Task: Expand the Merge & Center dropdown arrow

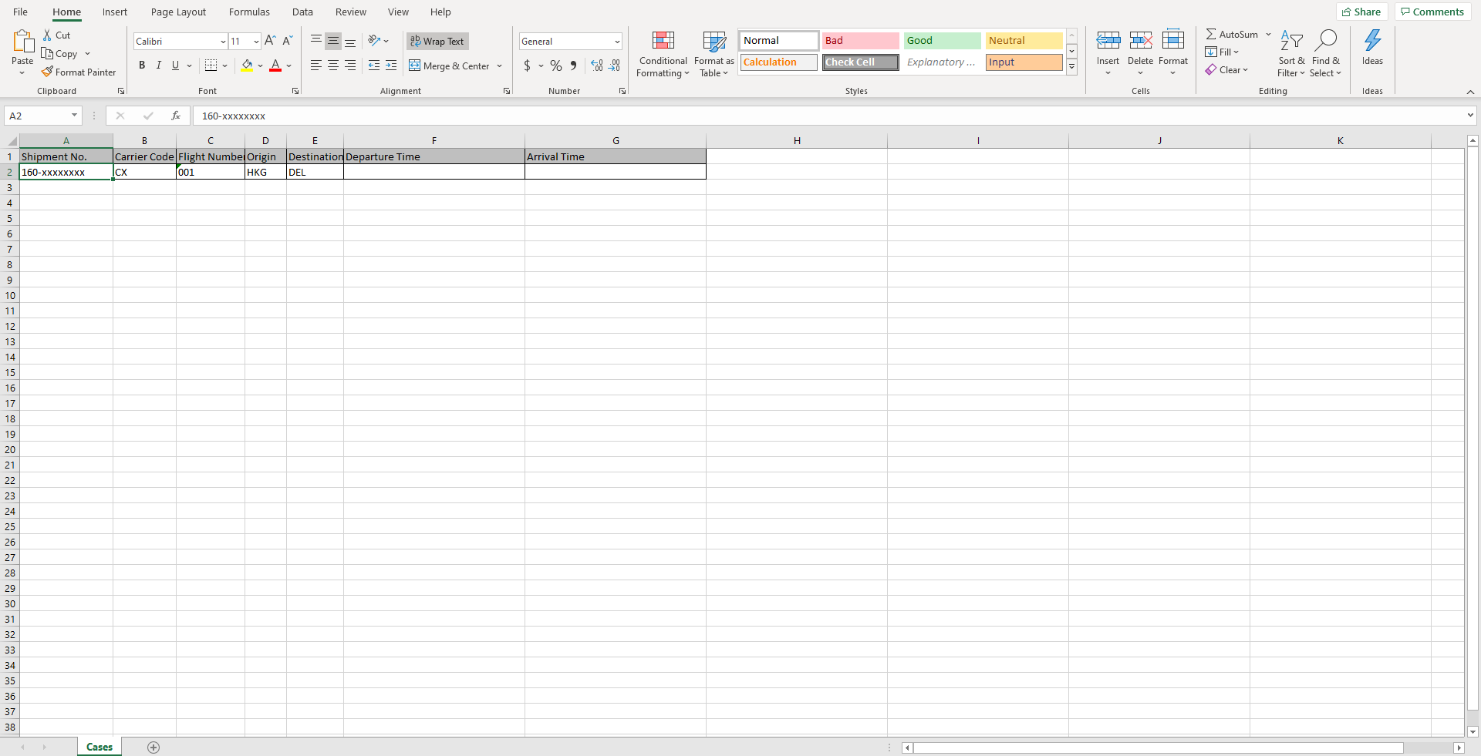Action: (500, 66)
